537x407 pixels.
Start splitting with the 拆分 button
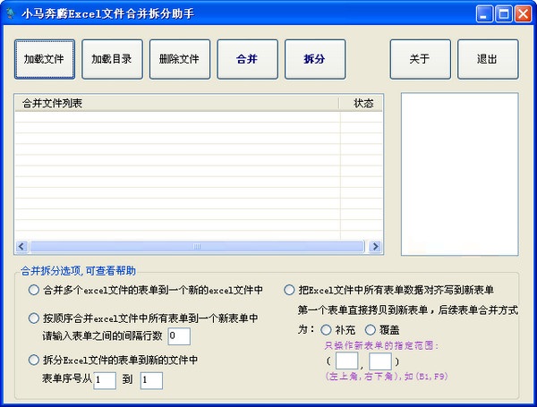pos(315,59)
